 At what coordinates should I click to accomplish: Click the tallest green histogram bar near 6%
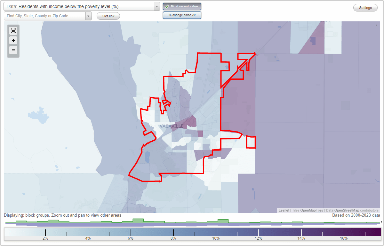(x=138, y=220)
